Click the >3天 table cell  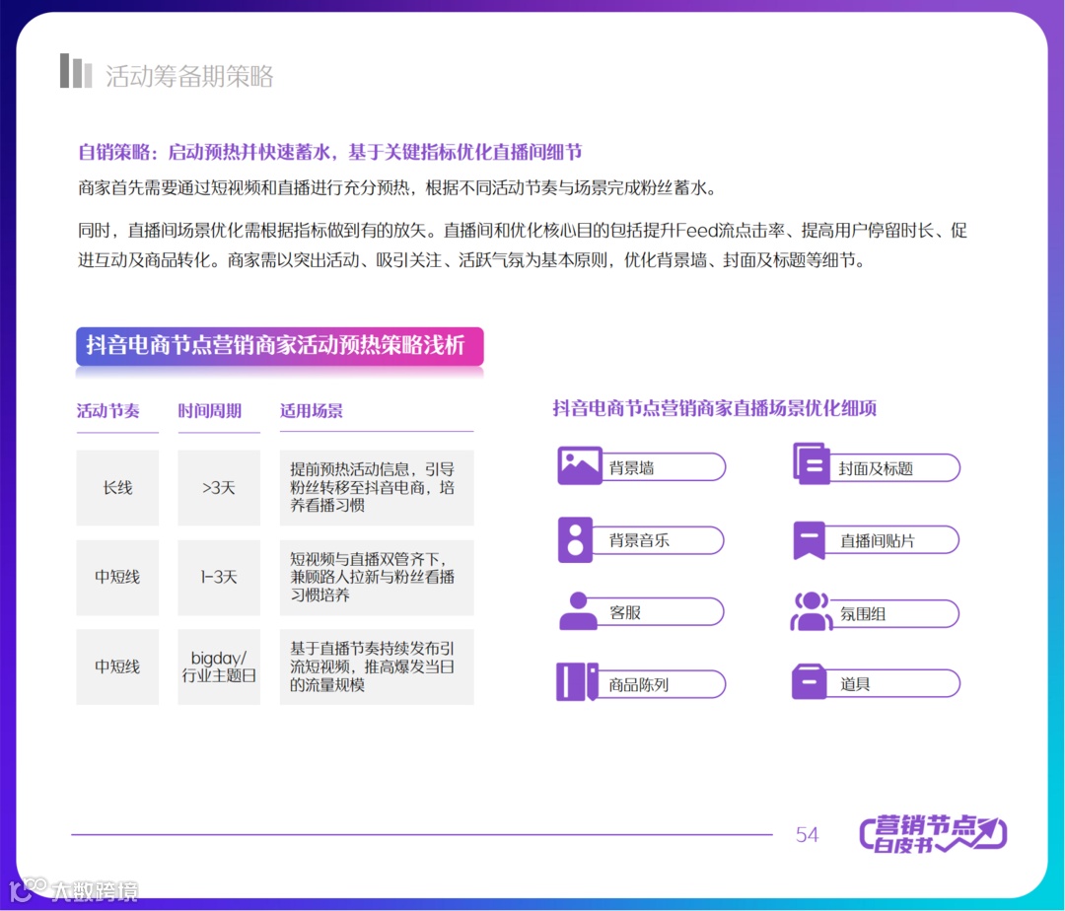click(219, 487)
